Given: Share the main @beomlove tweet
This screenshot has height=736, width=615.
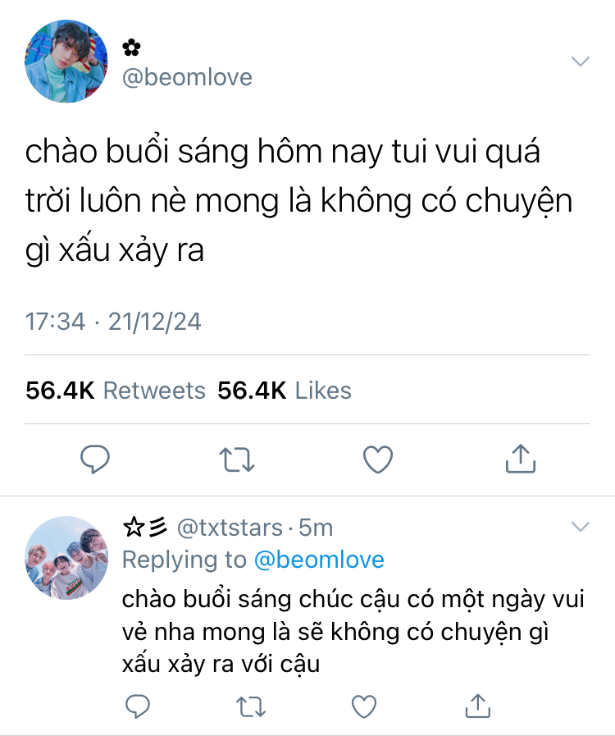Looking at the screenshot, I should coord(520,458).
